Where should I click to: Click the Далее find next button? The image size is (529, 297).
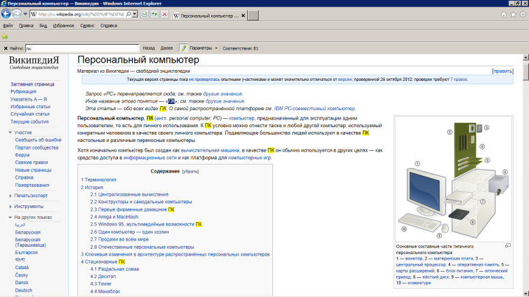coord(167,48)
